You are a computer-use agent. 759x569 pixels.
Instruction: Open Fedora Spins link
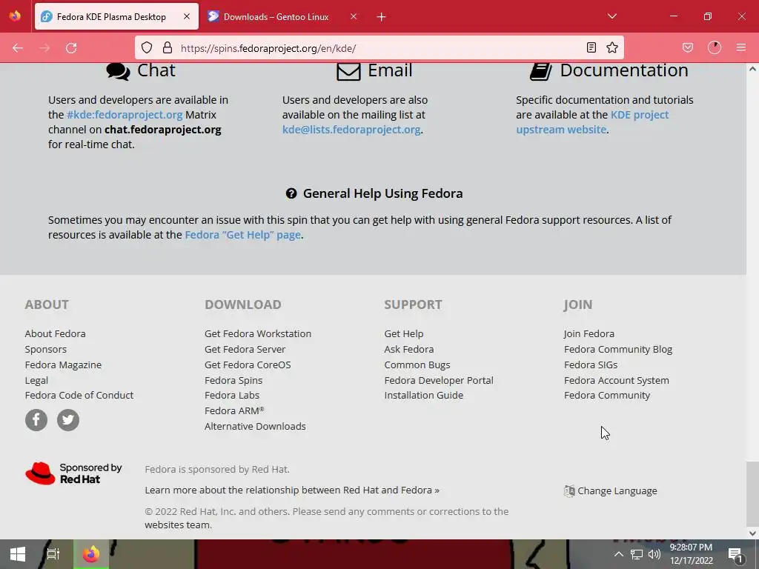tap(233, 380)
